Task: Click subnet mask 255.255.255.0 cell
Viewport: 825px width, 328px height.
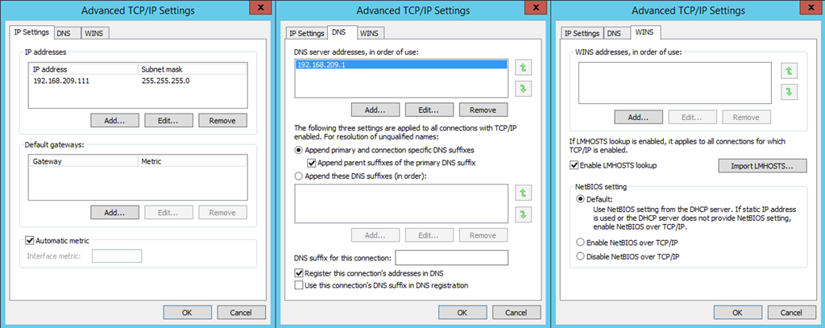Action: (165, 81)
